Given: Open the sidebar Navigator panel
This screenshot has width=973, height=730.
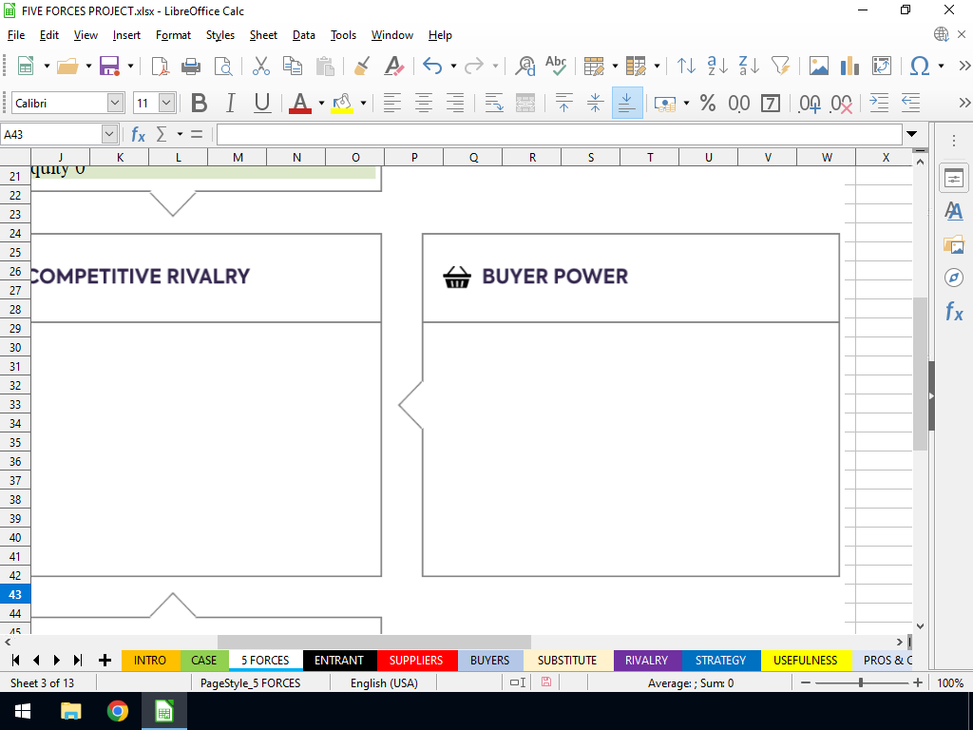Looking at the screenshot, I should click(x=953, y=278).
